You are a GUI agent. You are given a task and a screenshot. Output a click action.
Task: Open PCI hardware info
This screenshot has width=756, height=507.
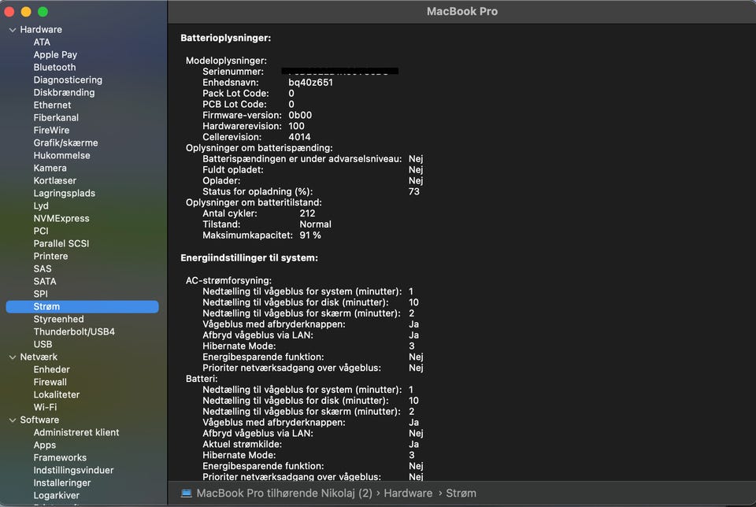point(41,231)
